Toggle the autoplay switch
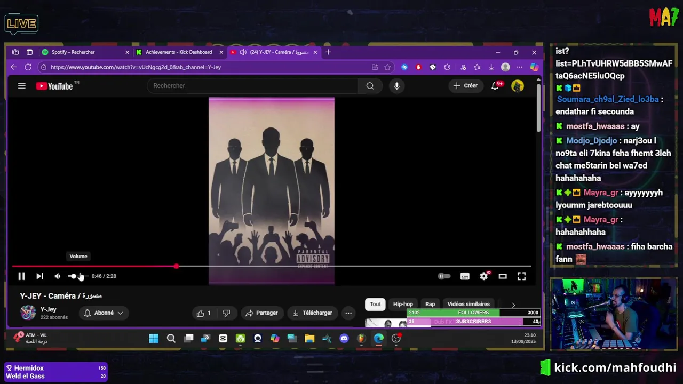The width and height of the screenshot is (683, 384). tap(444, 276)
